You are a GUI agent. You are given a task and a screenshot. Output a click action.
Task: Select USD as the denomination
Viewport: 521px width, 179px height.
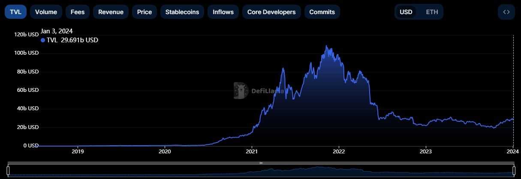pos(406,12)
